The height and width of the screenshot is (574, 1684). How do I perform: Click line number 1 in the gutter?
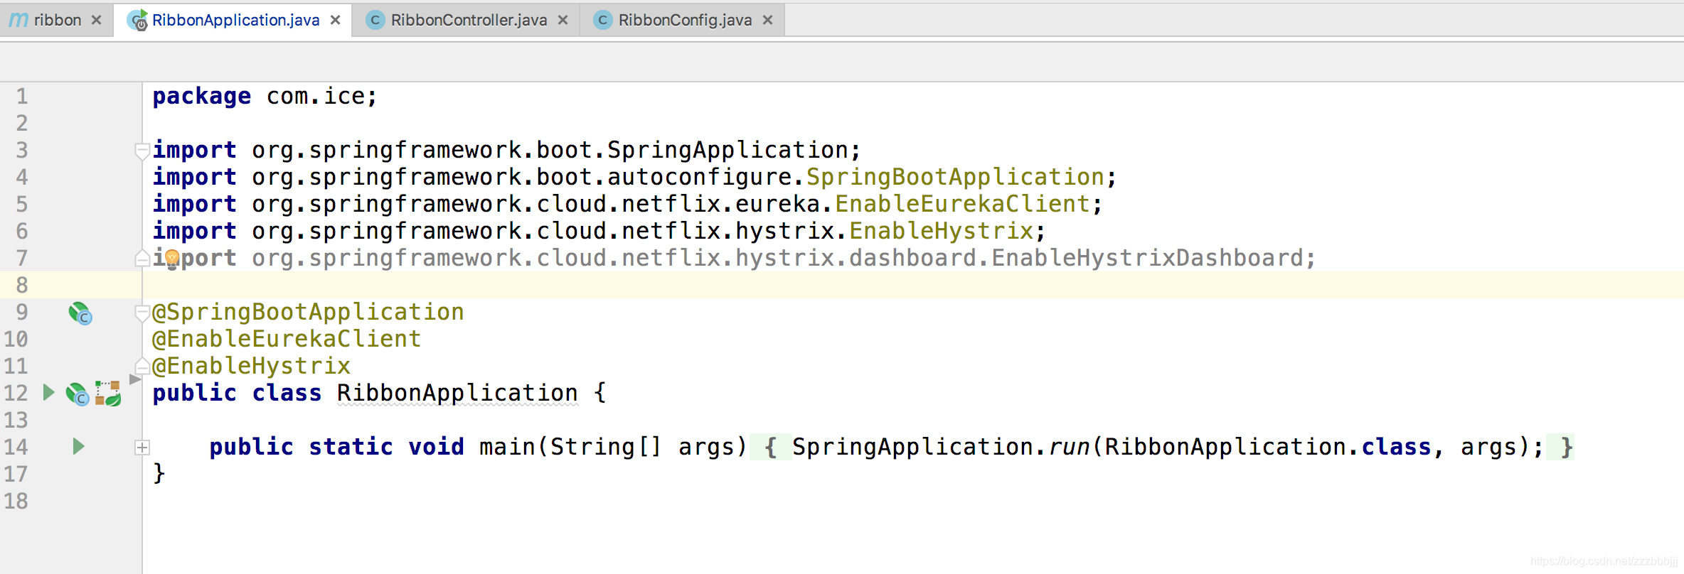click(x=22, y=96)
